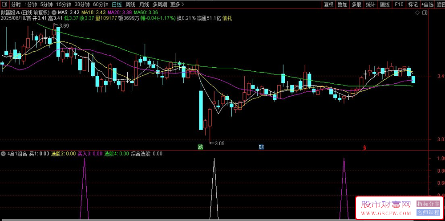Viewport: 445px width, 221px height.
Task: Open the 更多 periods list
Action: click(x=178, y=4)
